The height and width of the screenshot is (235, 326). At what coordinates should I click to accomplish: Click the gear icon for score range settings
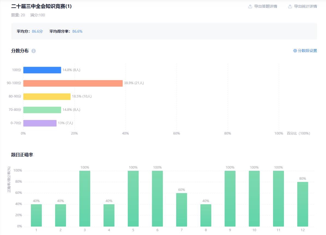click(295, 51)
